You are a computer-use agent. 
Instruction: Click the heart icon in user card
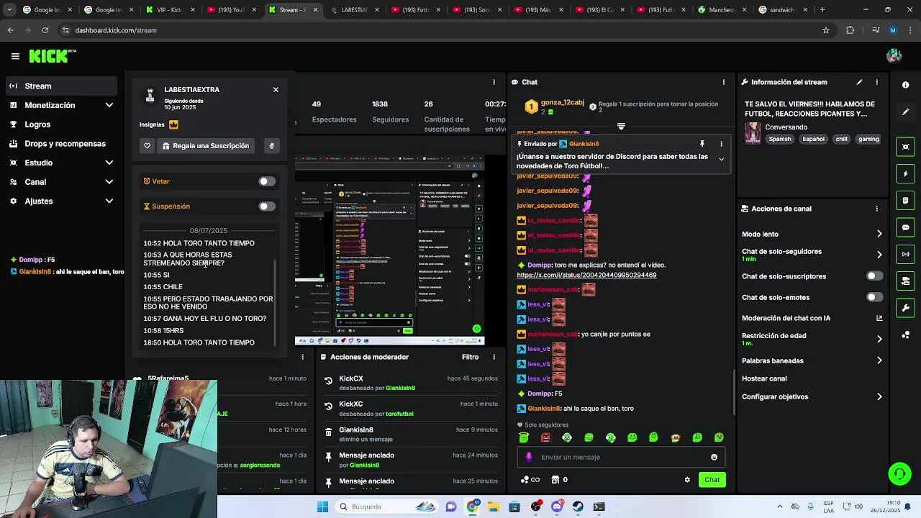click(148, 146)
